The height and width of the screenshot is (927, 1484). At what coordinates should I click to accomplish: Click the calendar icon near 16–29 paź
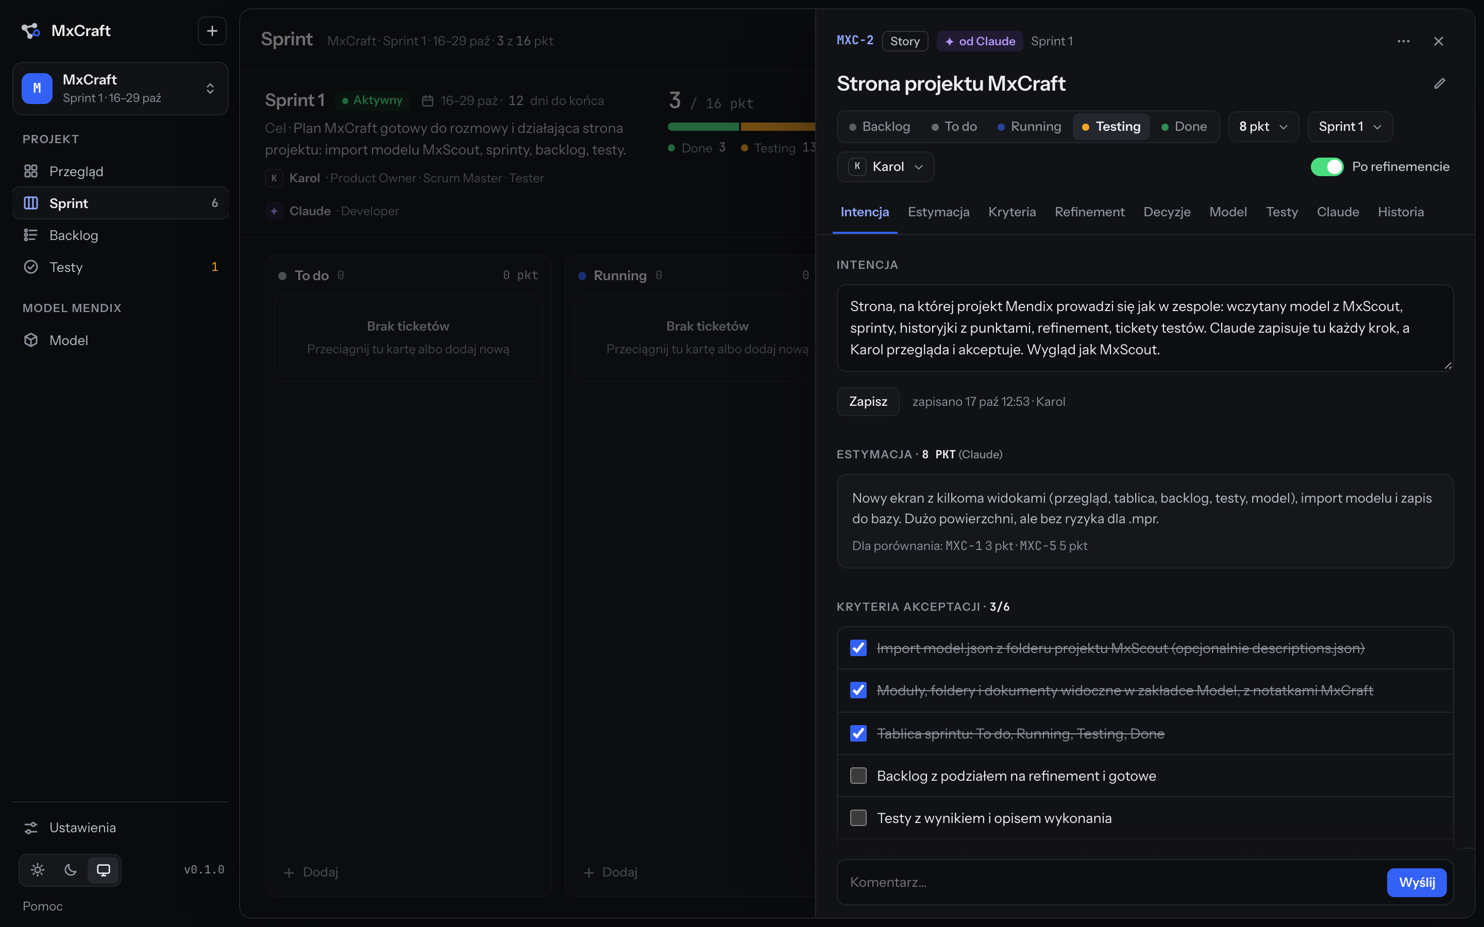click(x=427, y=100)
